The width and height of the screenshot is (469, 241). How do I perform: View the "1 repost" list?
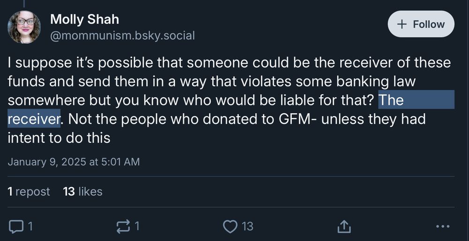(x=29, y=191)
